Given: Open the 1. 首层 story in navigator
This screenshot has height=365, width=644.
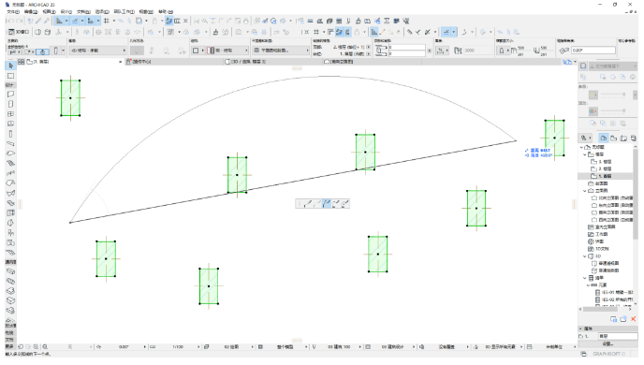Looking at the screenshot, I should pos(605,176).
